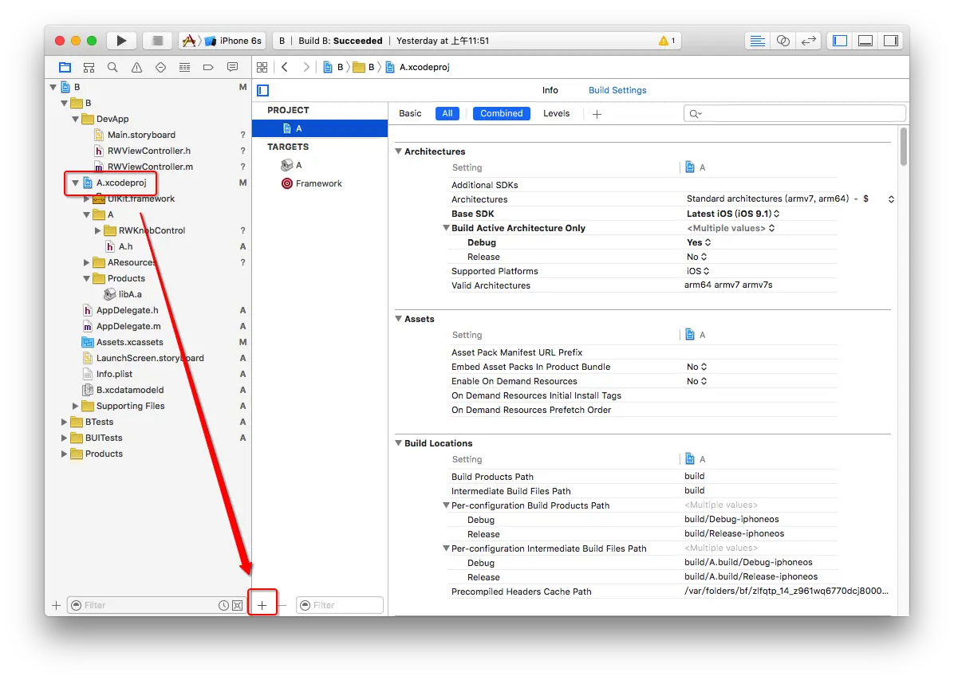Select the All filter
The height and width of the screenshot is (680, 954).
(447, 114)
